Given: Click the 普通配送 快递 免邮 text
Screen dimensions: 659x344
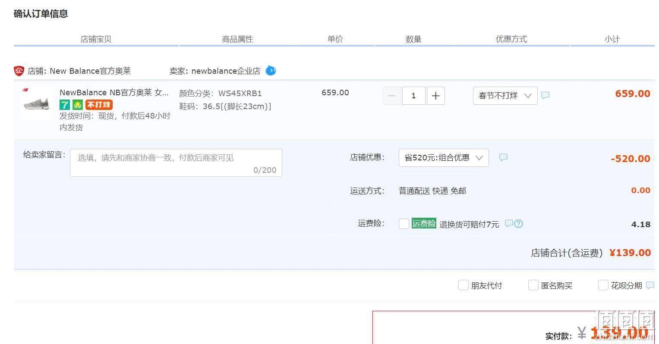Looking at the screenshot, I should pos(432,191).
